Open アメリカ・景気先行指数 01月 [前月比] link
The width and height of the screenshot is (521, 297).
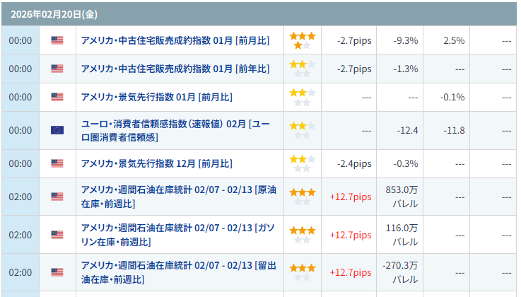coord(157,97)
